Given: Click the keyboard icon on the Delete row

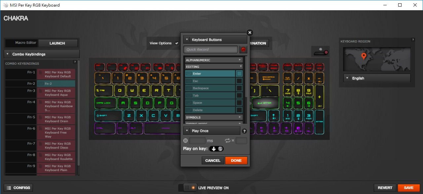Looking at the screenshot, I should tap(189, 110).
